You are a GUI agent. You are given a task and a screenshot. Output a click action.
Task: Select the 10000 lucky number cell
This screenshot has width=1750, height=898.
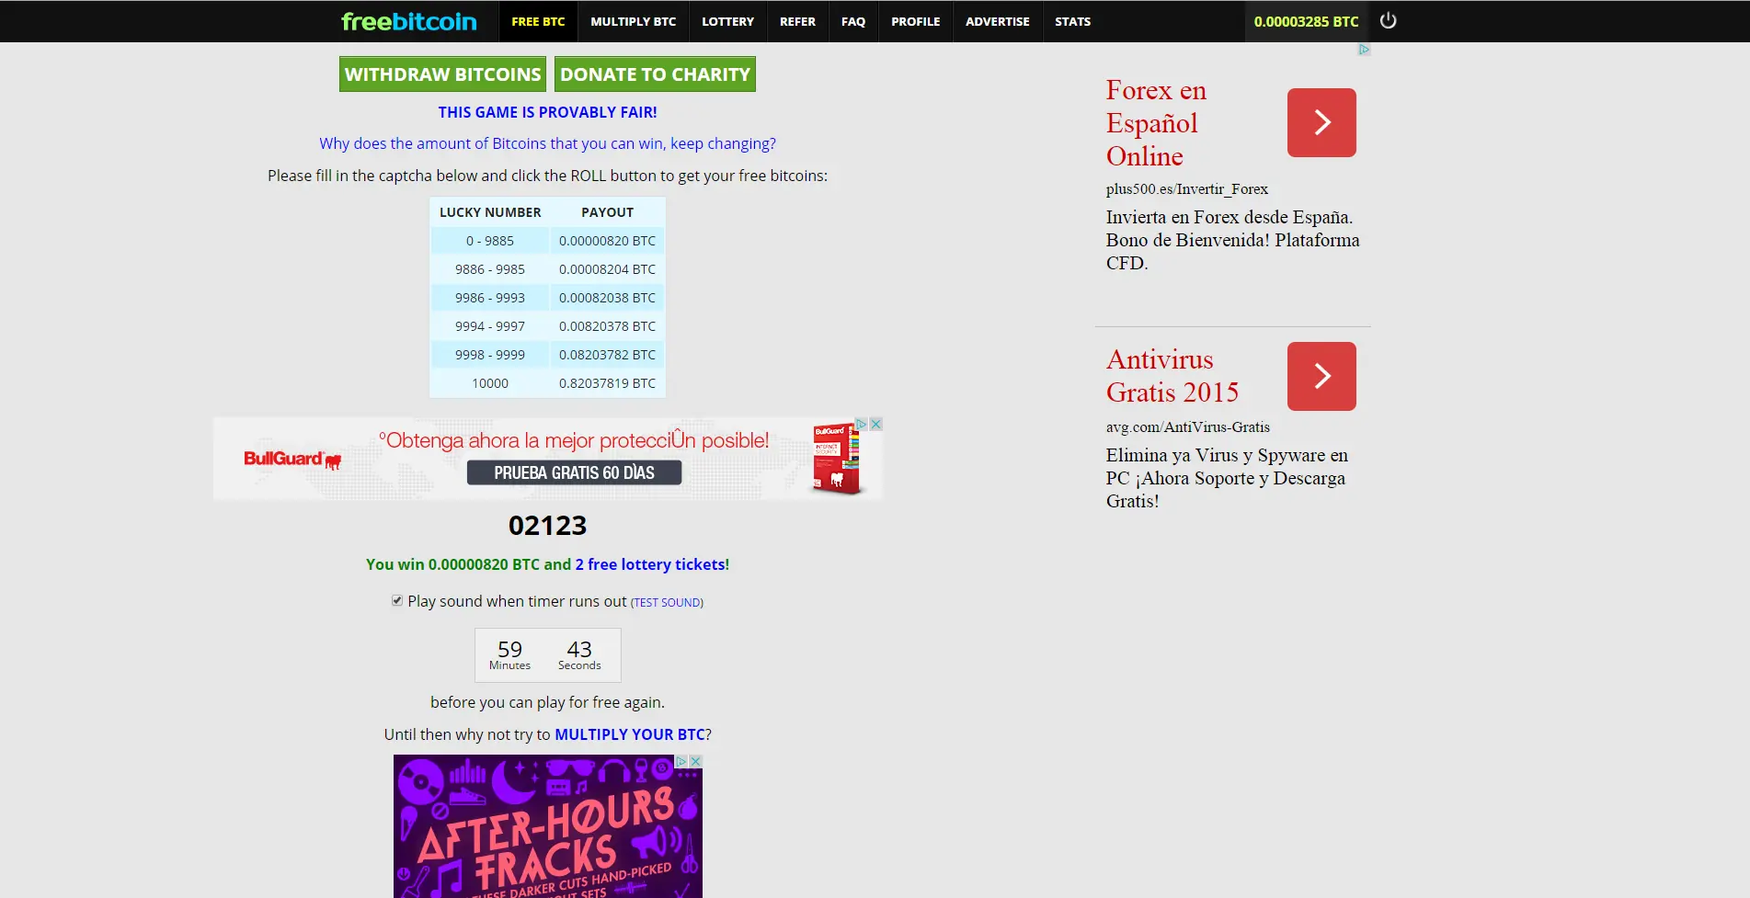[x=490, y=383]
